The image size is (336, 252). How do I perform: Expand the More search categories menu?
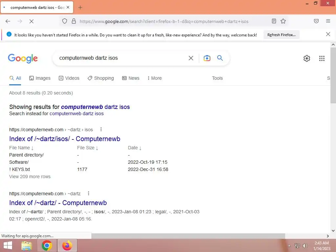155,78
